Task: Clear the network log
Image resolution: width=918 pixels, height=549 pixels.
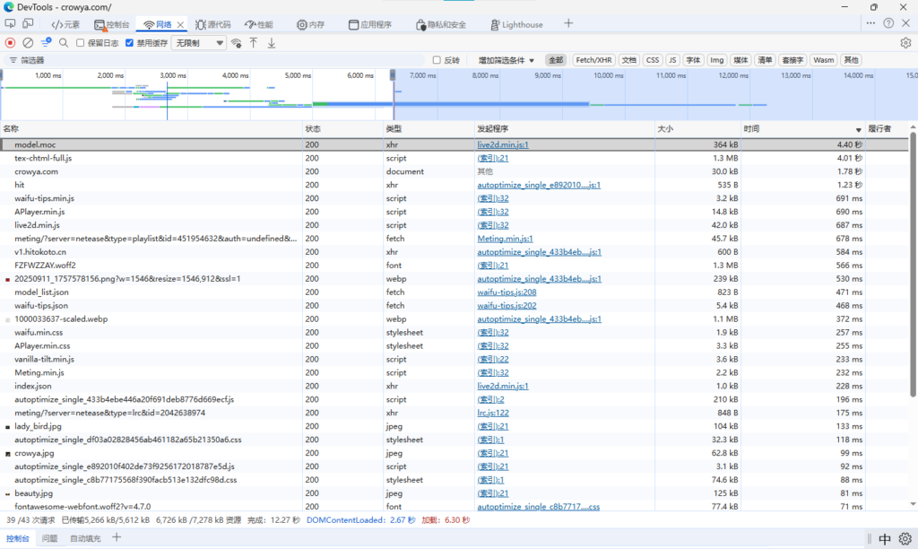Action: tap(28, 42)
